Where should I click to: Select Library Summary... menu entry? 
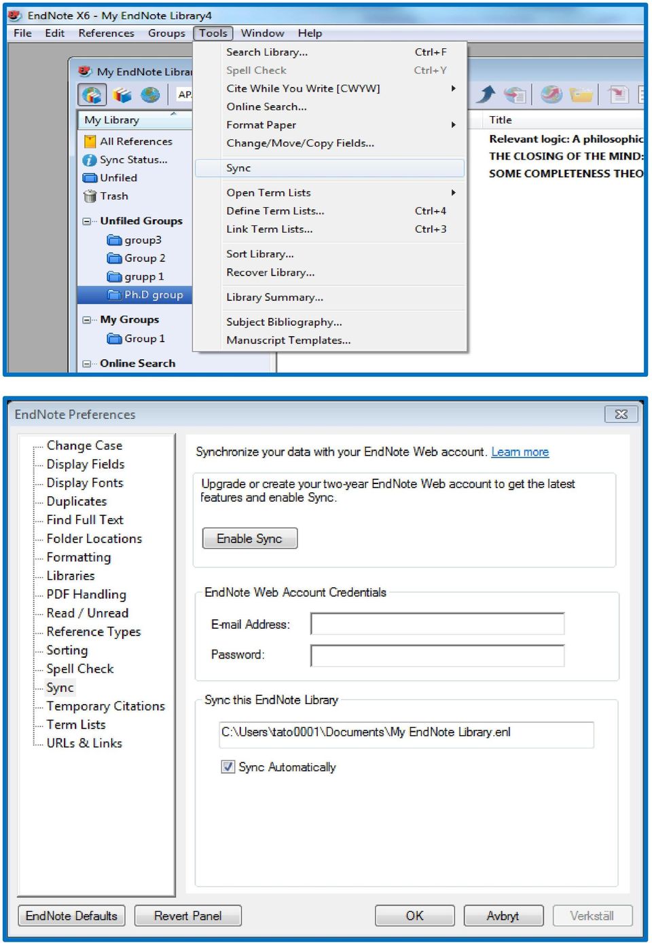[x=330, y=297]
